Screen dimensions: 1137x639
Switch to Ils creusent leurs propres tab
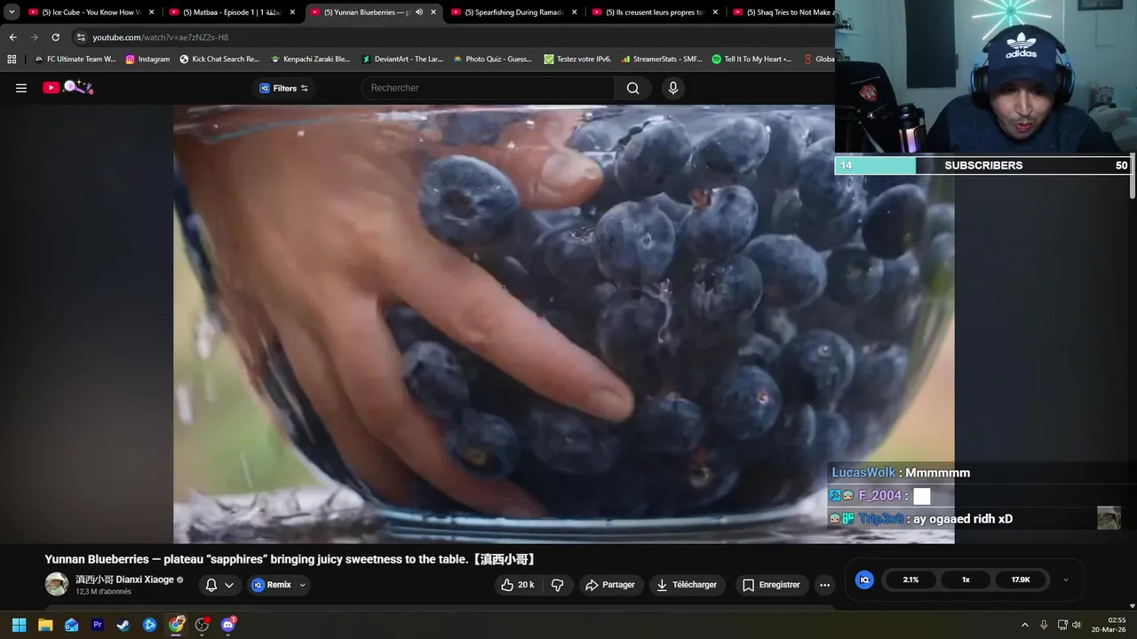656,12
